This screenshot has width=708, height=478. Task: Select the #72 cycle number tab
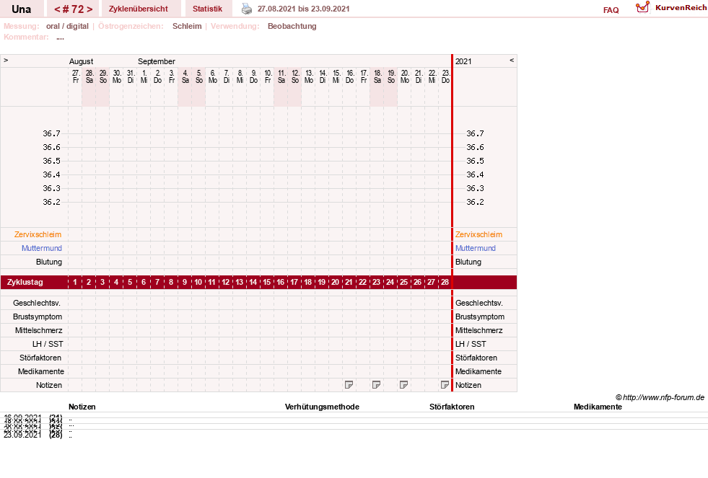[x=74, y=9]
